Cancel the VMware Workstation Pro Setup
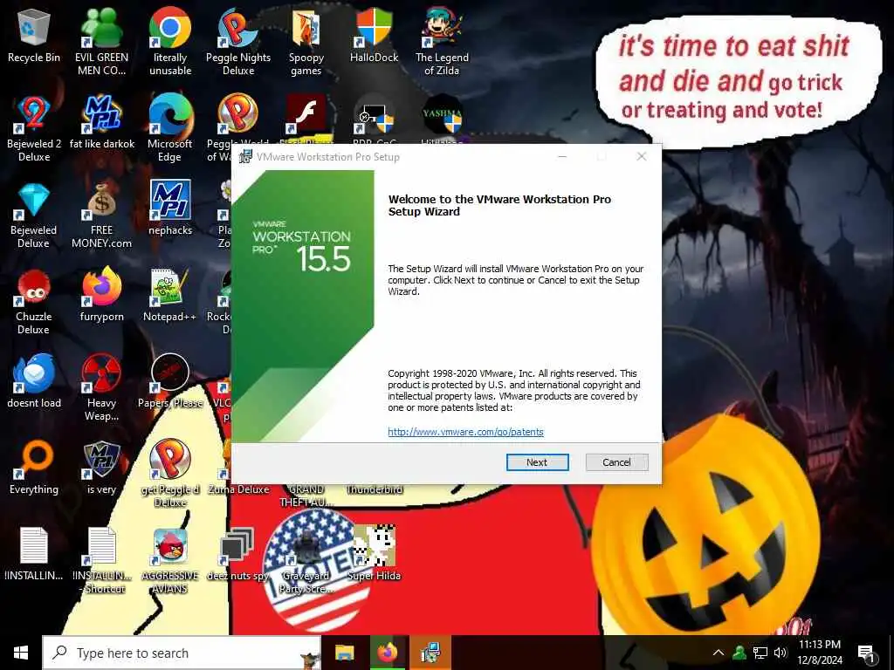 616,462
